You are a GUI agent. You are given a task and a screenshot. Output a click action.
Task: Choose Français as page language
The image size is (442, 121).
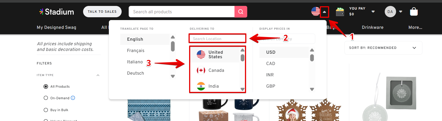coord(136,51)
